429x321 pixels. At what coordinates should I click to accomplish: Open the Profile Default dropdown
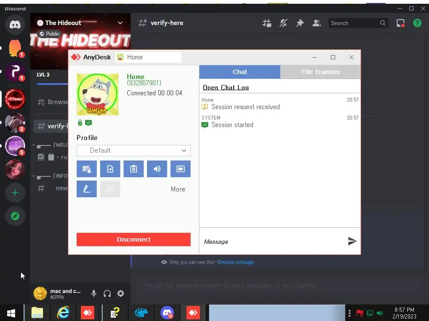[x=134, y=150]
